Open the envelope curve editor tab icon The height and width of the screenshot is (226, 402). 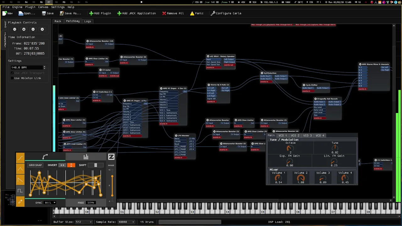click(45, 157)
